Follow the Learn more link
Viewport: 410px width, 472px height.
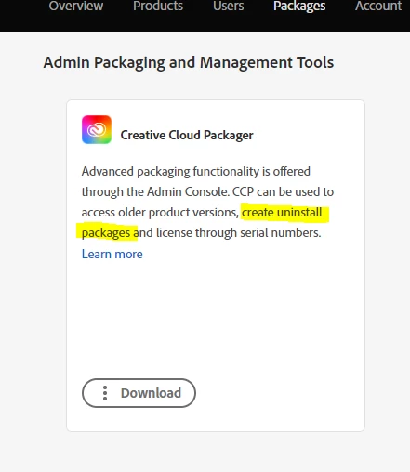click(112, 254)
